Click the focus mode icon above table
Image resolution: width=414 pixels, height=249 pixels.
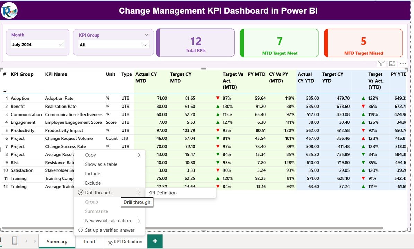[392, 63]
